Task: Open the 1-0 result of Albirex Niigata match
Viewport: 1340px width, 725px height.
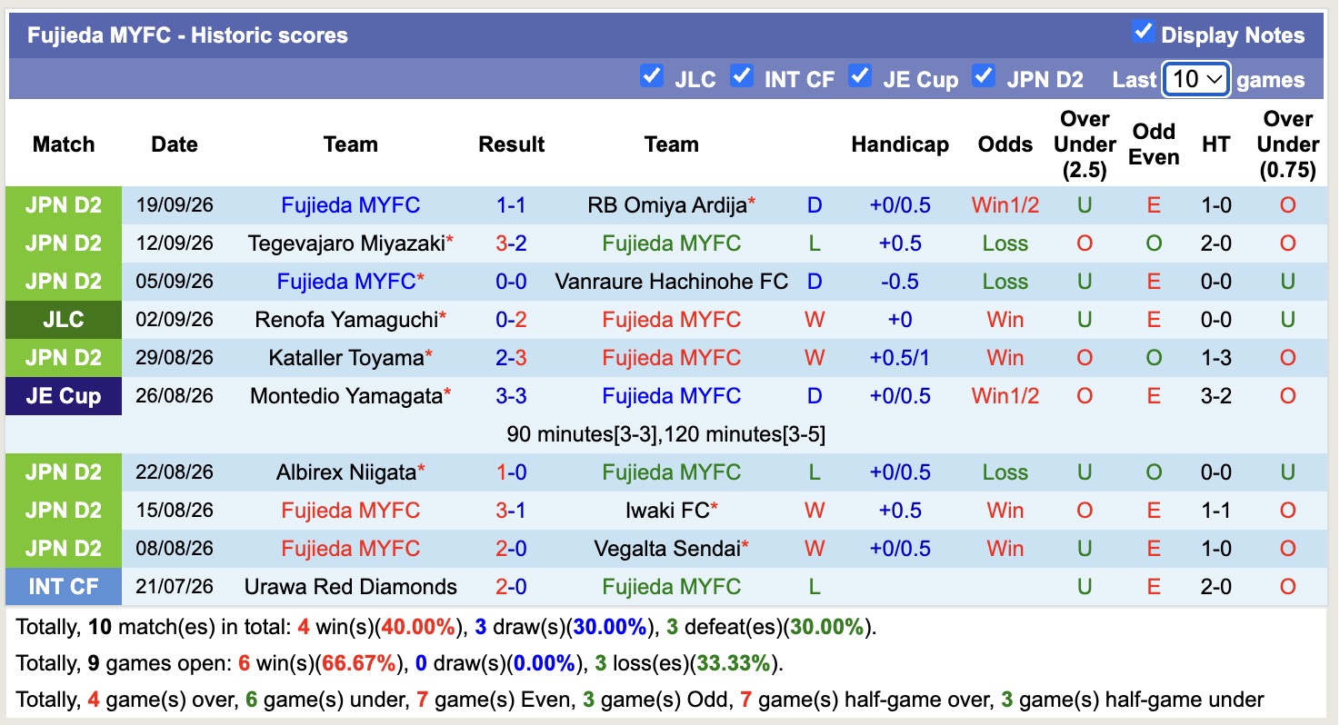Action: [512, 472]
